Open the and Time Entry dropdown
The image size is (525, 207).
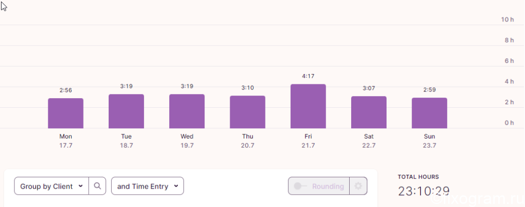point(147,186)
